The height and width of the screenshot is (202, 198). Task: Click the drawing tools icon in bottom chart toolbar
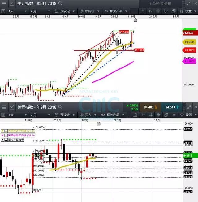click(x=158, y=115)
